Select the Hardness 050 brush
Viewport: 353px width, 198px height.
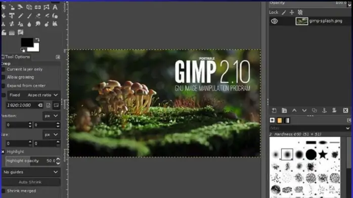pos(287,155)
